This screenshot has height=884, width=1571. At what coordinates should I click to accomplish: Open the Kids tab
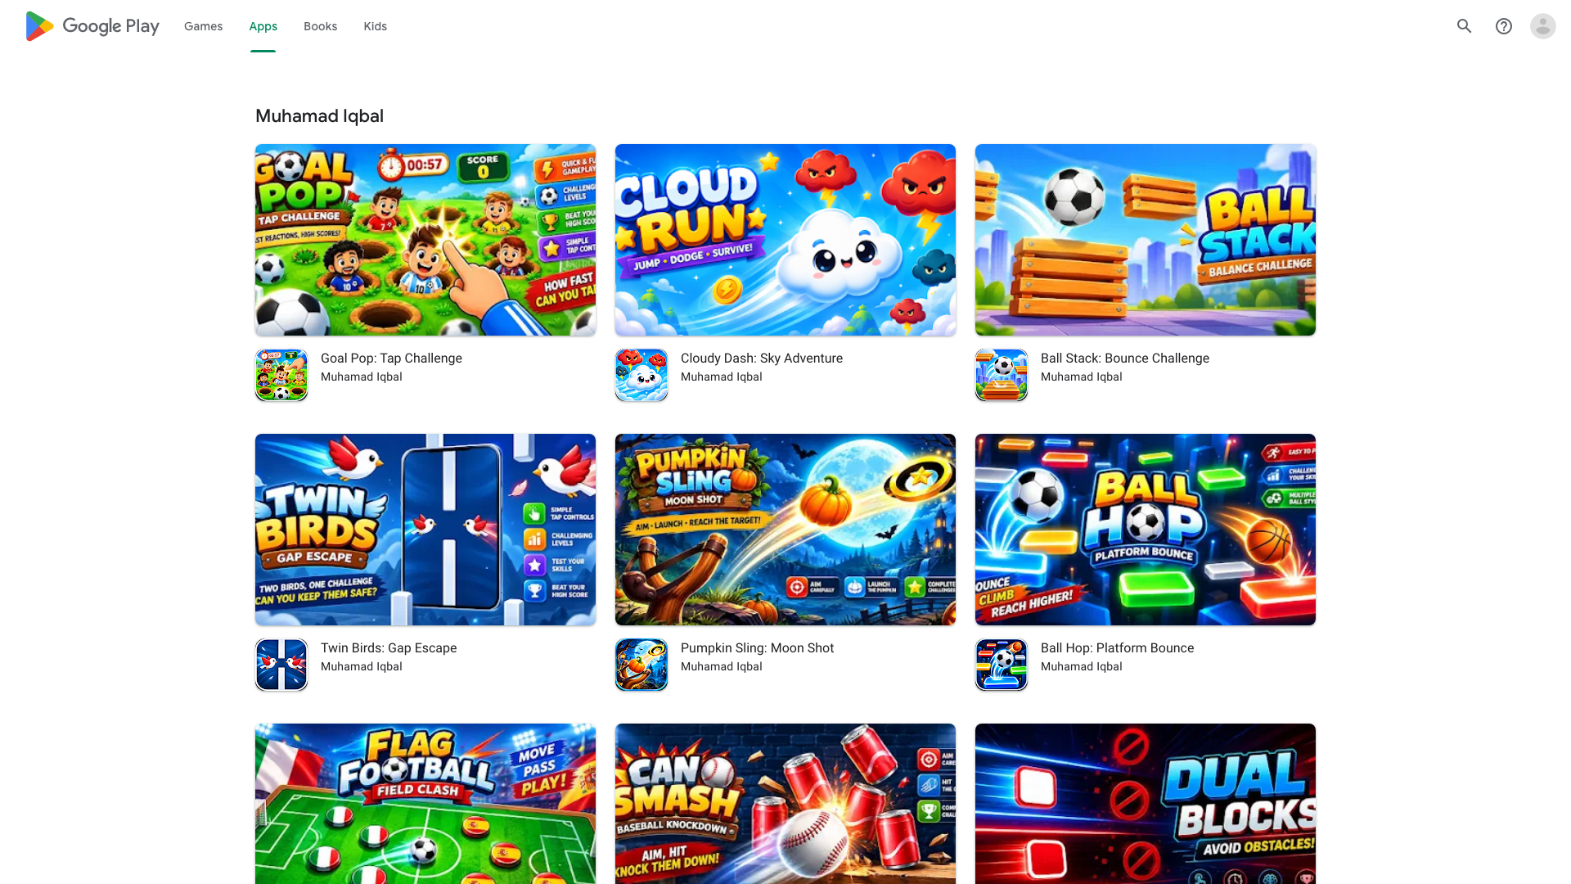coord(376,26)
